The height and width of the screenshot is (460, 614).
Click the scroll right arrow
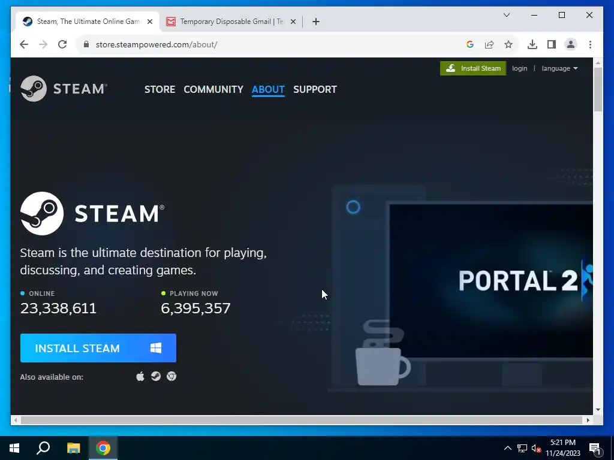click(x=588, y=420)
